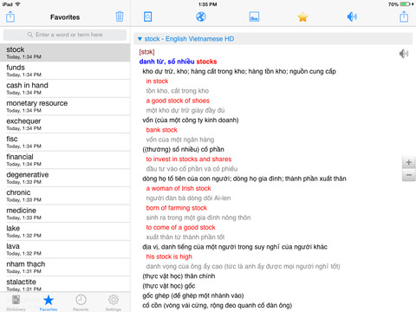
Task: Select 'stock' in the favorites list
Action: [65, 53]
